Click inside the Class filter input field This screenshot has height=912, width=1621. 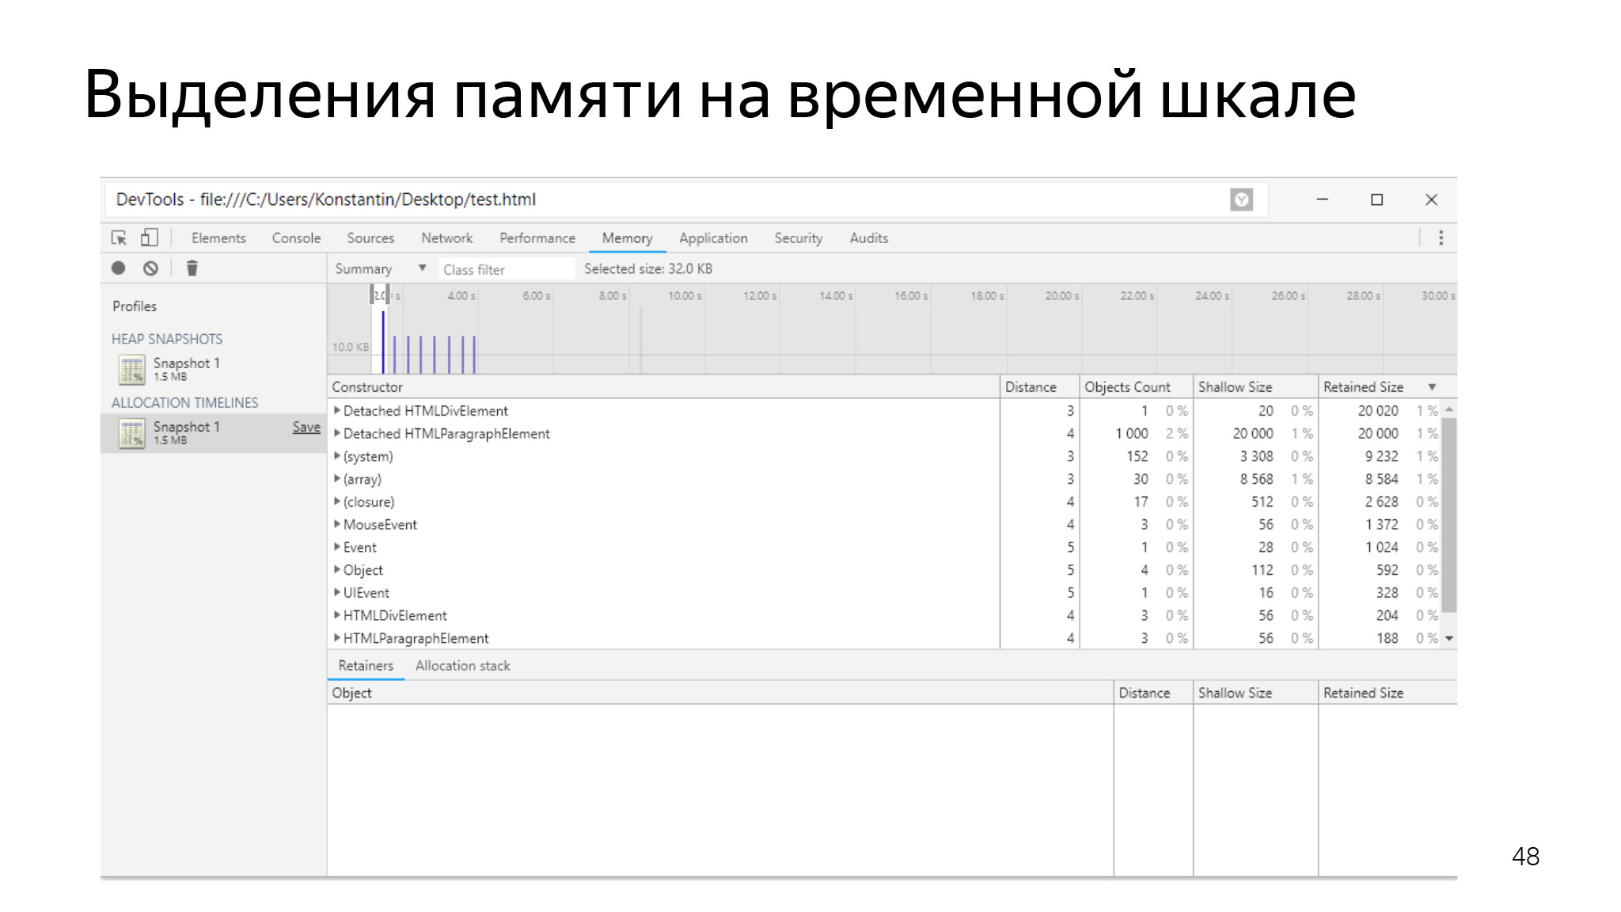tap(507, 269)
